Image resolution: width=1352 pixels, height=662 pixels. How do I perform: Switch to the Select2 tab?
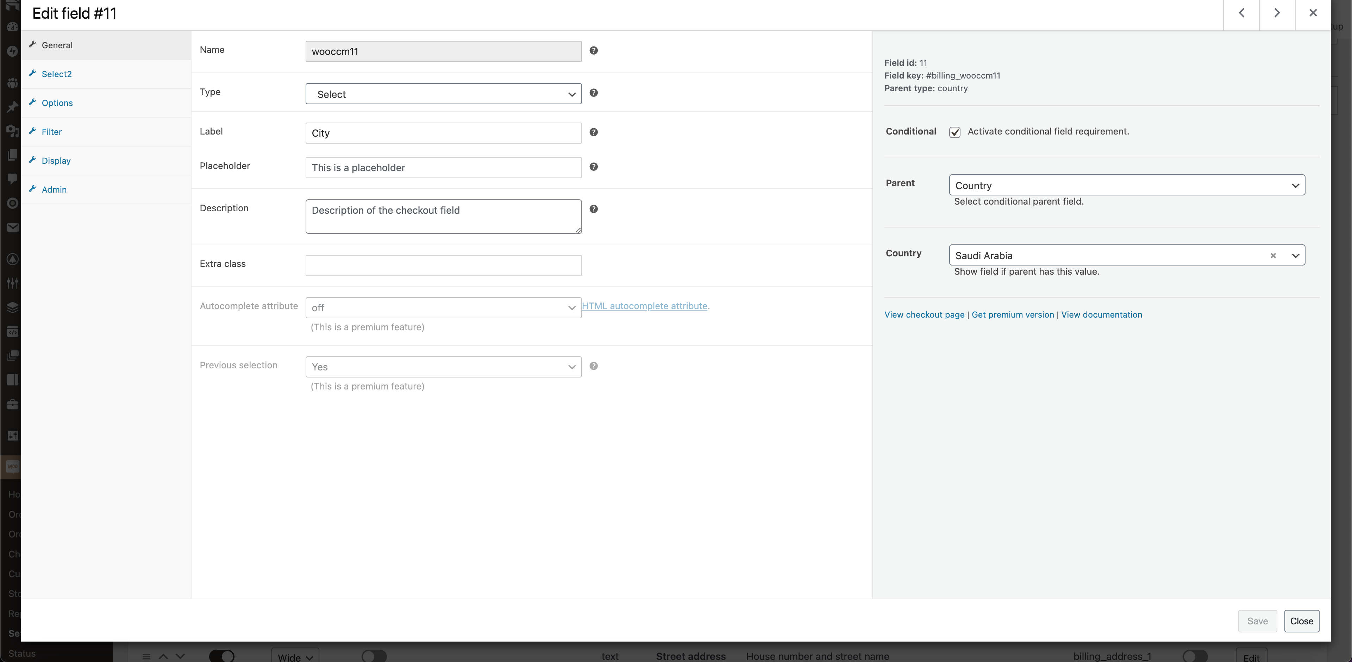[106, 74]
